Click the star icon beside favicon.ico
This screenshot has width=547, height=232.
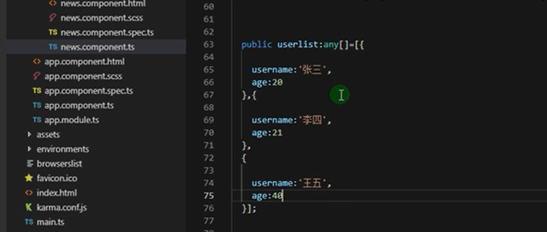coord(29,178)
